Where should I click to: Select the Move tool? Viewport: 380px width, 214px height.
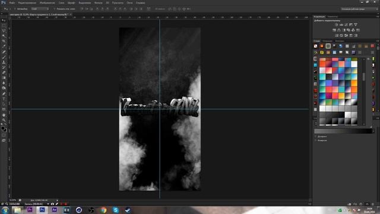coord(4,20)
